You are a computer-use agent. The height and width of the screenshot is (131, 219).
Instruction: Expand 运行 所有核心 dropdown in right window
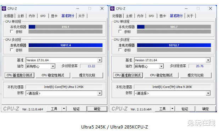click(x=161, y=66)
